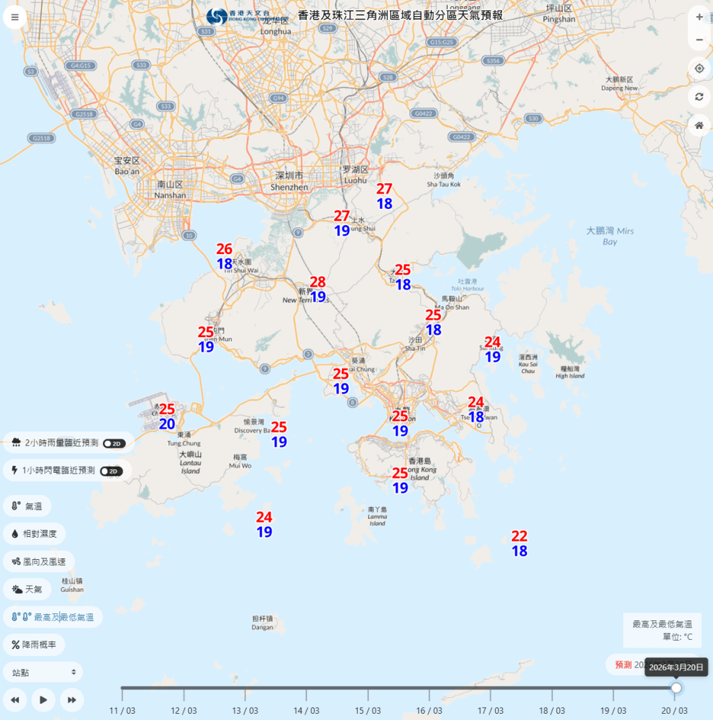This screenshot has width=713, height=720.
Task: Open the hamburger menu
Action: click(15, 17)
